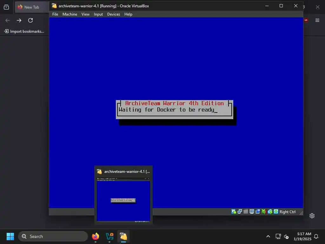Open the Firefox hamburger application menu
The image size is (325, 244).
pyautogui.click(x=317, y=20)
